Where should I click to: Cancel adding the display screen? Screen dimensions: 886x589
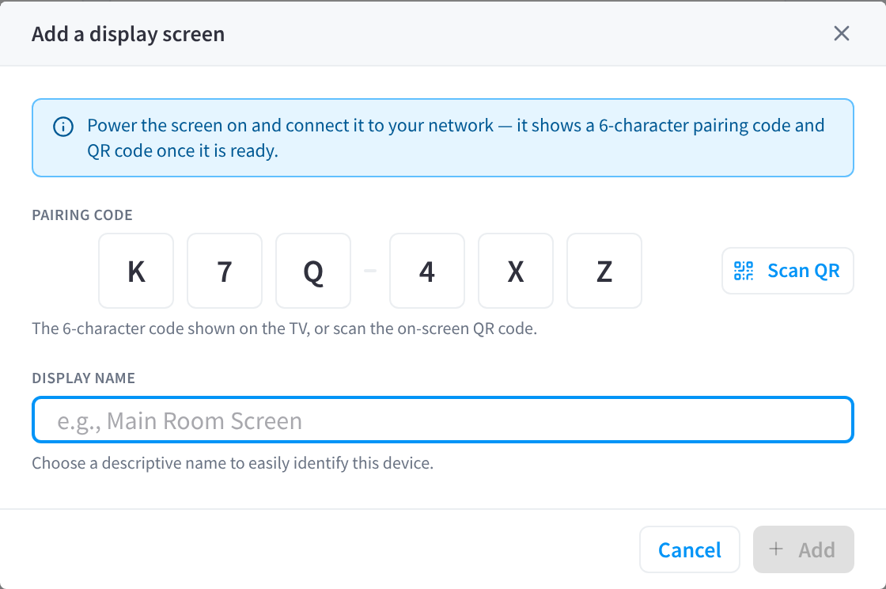point(689,549)
